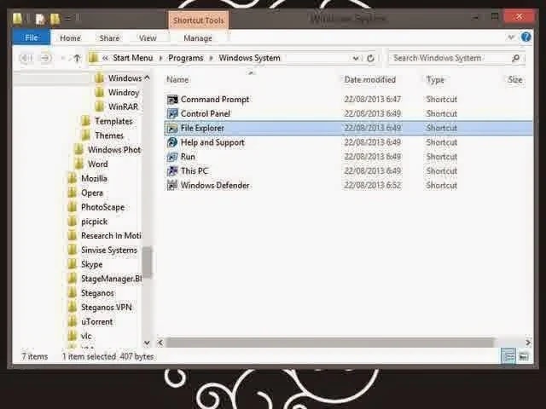
Task: Select the Control Panel shortcut icon
Action: 172,113
